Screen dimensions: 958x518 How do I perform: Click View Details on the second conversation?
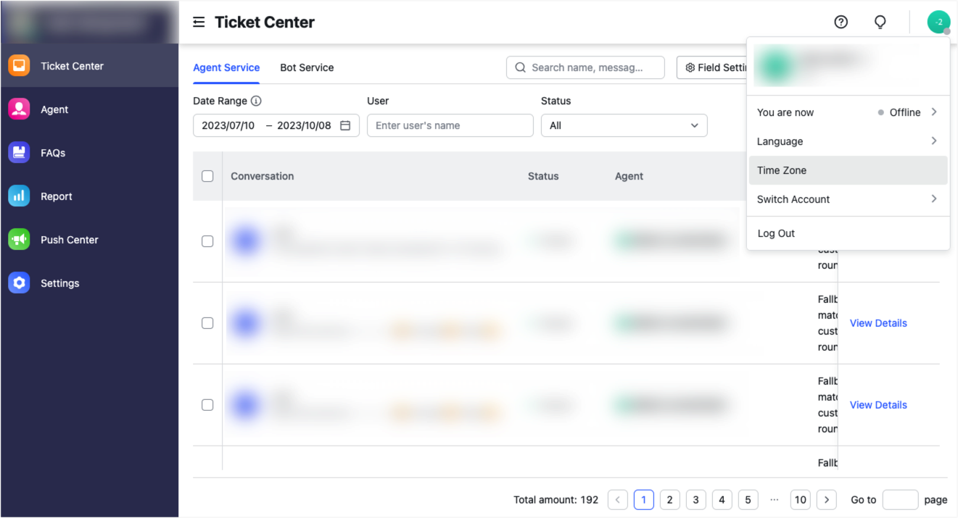pos(878,323)
